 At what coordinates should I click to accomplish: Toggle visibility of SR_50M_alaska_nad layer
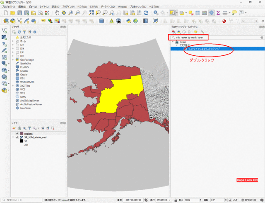pos(17,137)
